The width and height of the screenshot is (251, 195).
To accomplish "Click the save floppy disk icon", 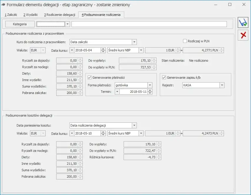I will tap(243, 23).
